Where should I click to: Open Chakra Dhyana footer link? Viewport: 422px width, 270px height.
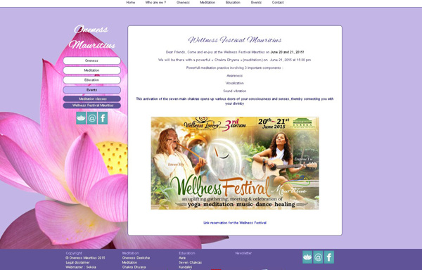pos(134,267)
